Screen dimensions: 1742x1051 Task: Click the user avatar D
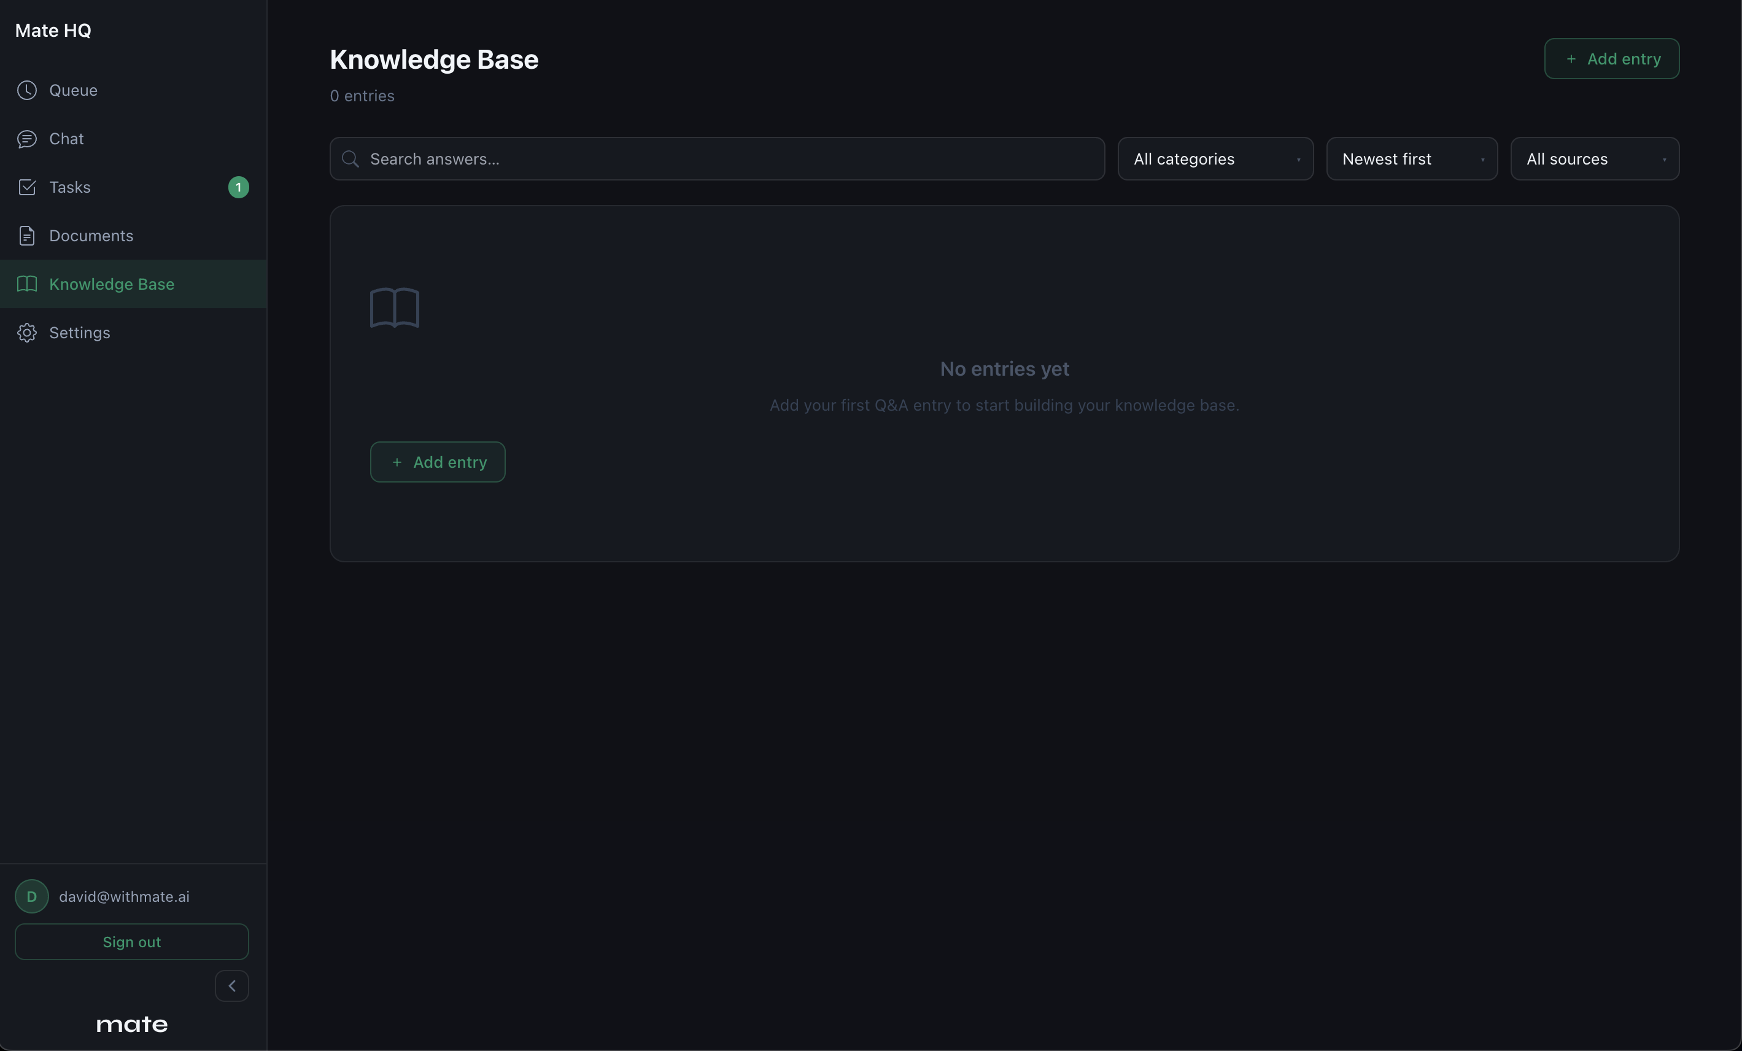click(x=32, y=896)
